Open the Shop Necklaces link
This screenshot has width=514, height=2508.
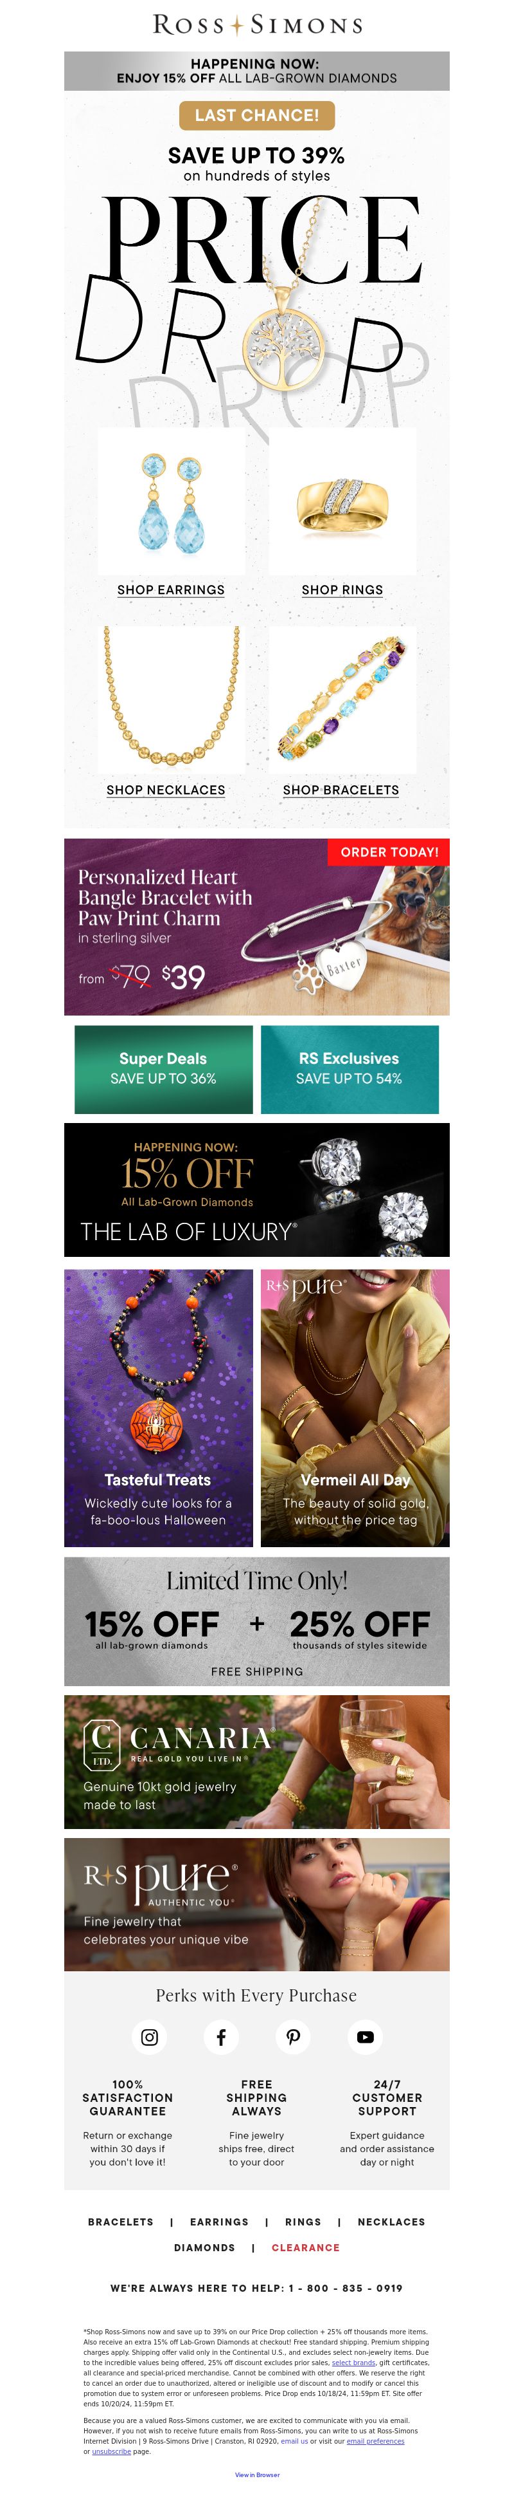click(166, 790)
